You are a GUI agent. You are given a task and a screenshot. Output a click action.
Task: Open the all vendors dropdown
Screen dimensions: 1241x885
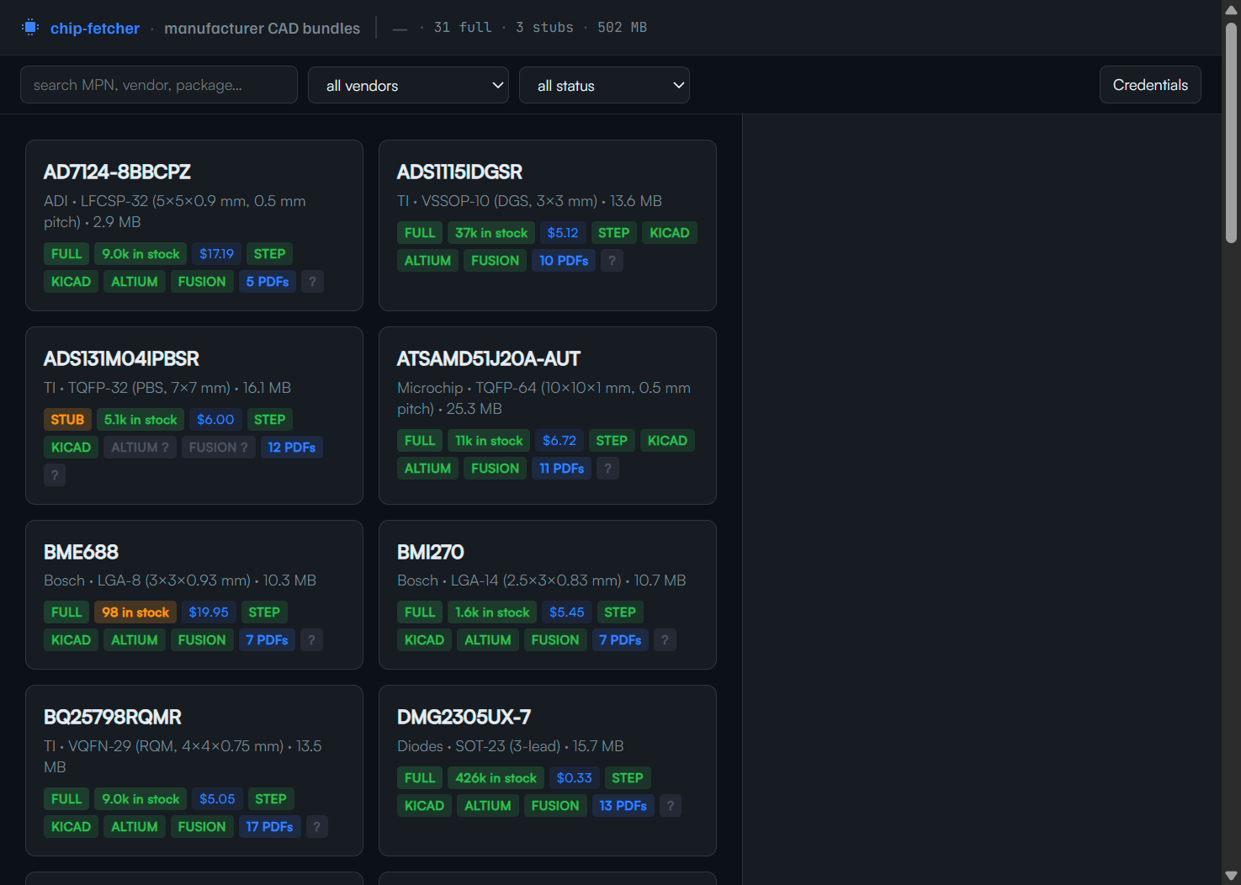click(408, 85)
